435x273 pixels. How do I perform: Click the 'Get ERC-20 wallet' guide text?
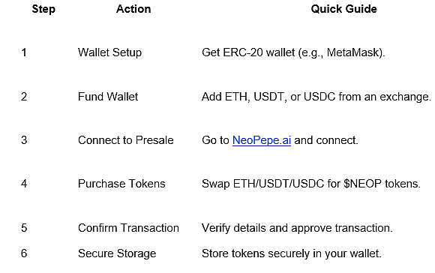click(248, 52)
